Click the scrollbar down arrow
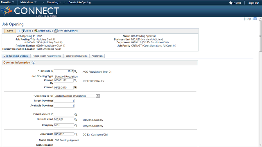The image size is (262, 147). click(x=260, y=145)
